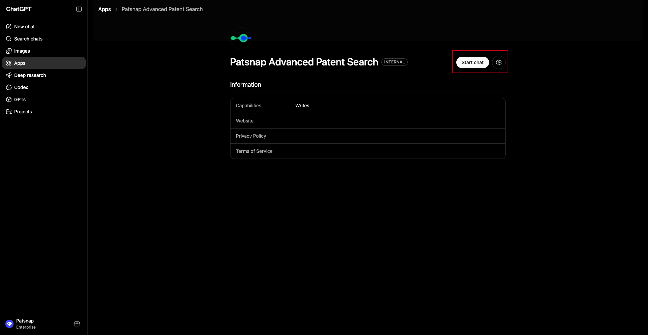Click the Patsnap Advanced Patent Search breadcrumb
This screenshot has width=648, height=335.
point(162,9)
